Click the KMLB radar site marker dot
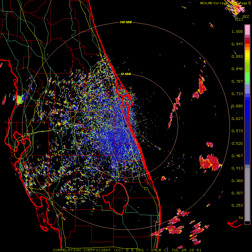Screen dimensions: 252x252 126,126
